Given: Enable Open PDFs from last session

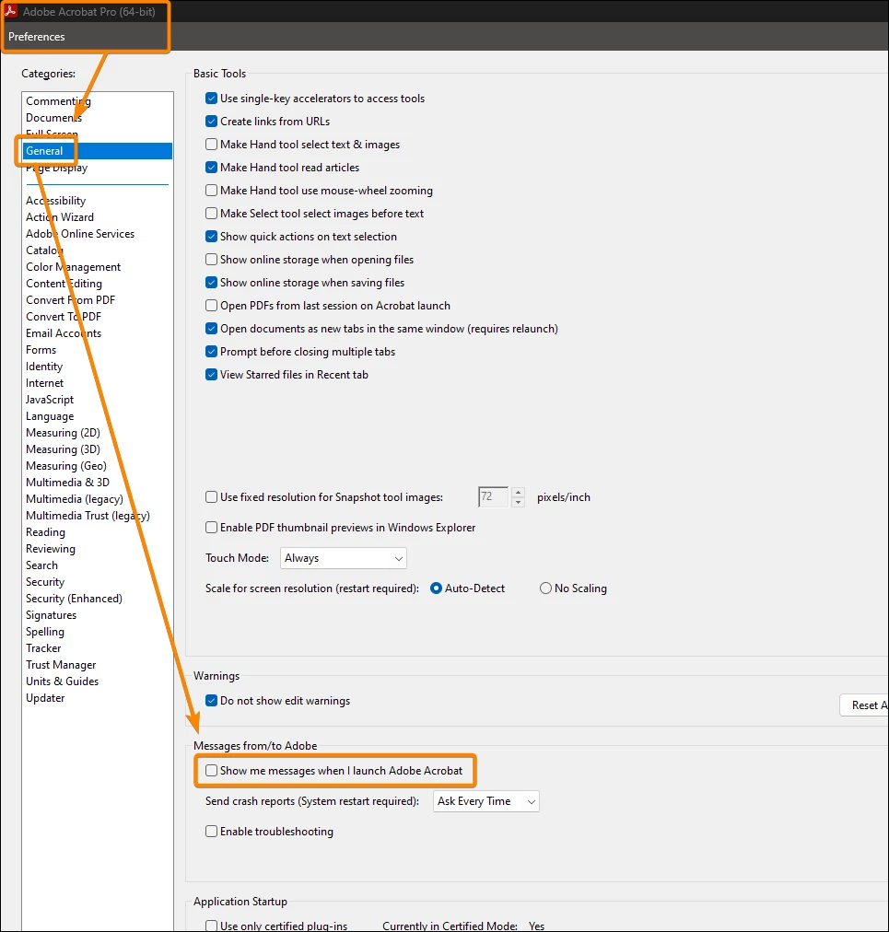Looking at the screenshot, I should tap(211, 306).
